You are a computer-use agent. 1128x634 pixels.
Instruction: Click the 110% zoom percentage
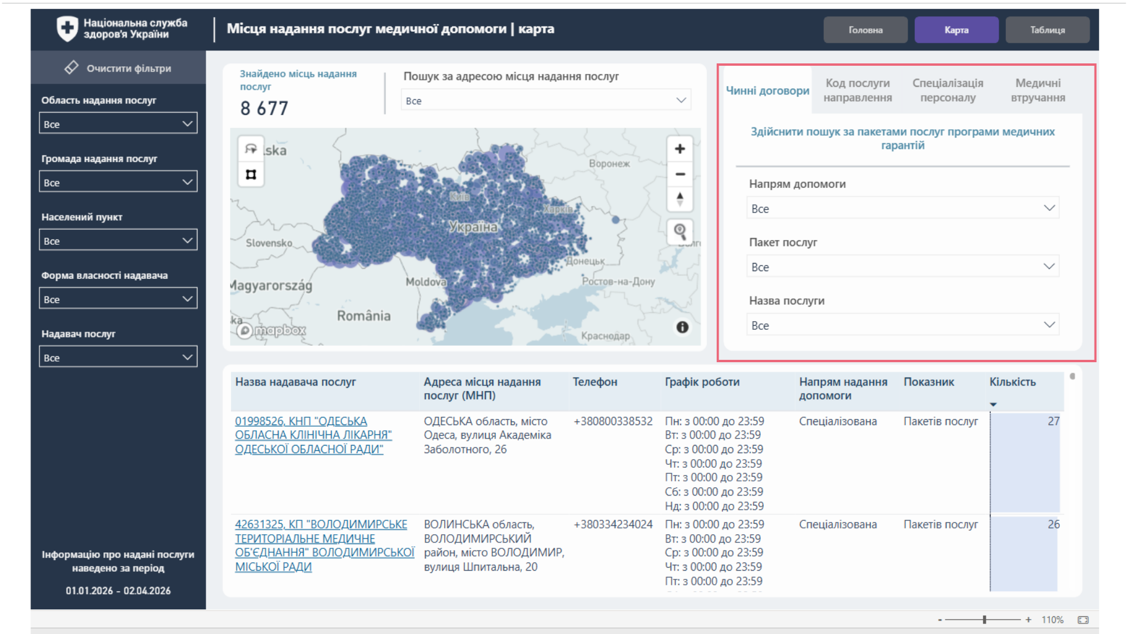click(1052, 620)
